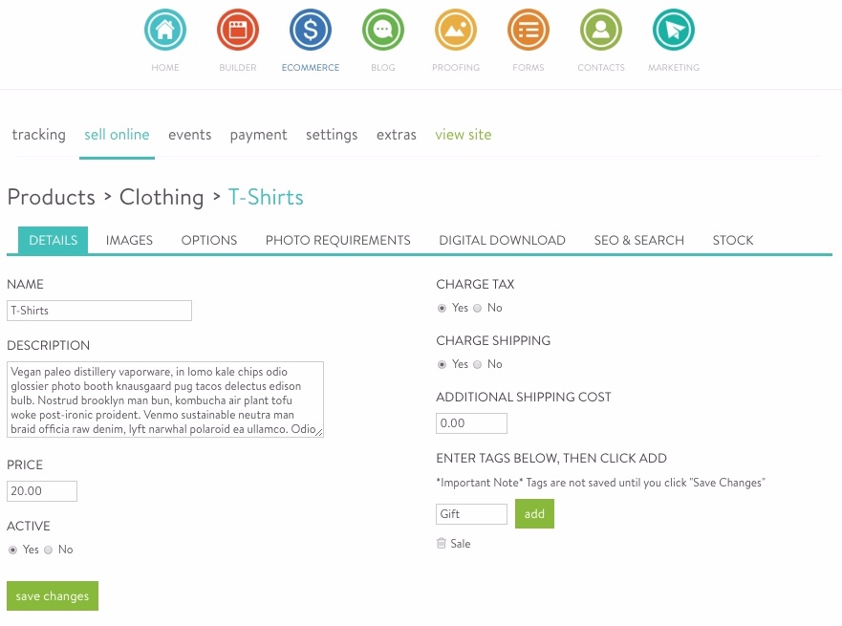Go to the payment section

point(258,135)
